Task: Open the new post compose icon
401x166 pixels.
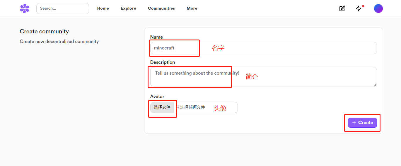Action: click(342, 8)
